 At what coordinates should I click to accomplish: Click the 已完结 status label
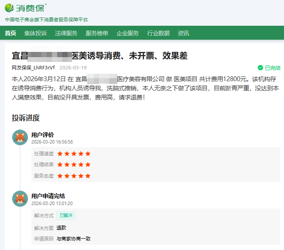[272, 68]
